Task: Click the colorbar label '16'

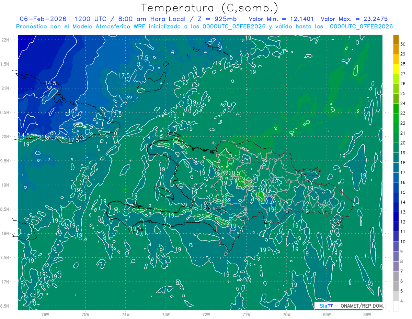Action: coord(403,182)
